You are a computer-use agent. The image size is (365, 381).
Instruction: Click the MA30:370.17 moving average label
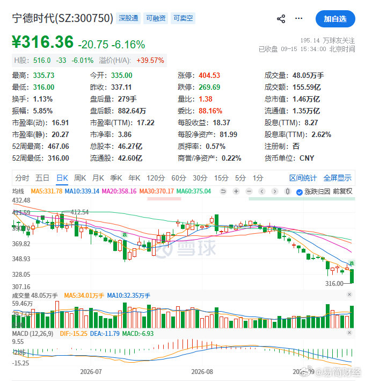click(157, 191)
